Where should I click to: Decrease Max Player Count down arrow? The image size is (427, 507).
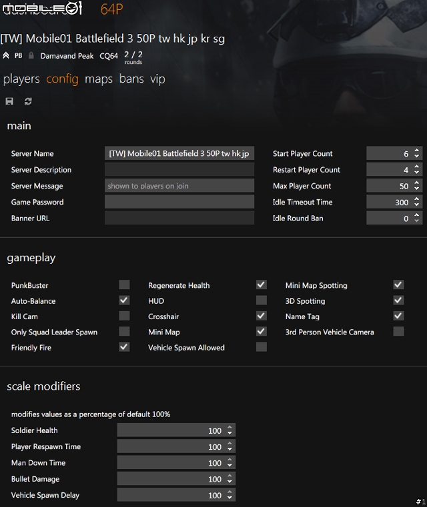tap(416, 189)
